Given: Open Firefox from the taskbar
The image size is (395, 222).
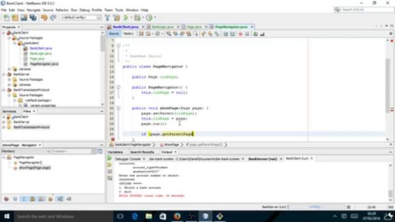Looking at the screenshot, I should click(x=177, y=216).
